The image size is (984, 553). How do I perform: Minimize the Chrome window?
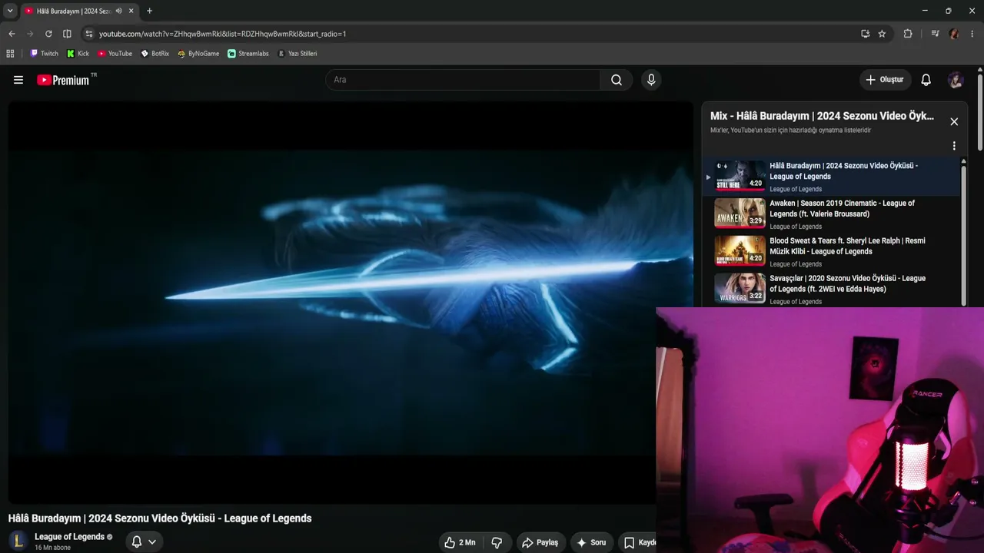[x=924, y=11]
